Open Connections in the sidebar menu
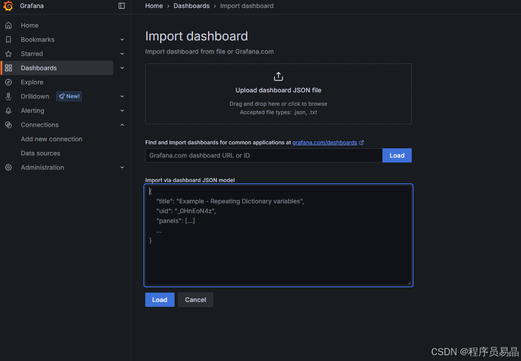Viewport: 521px width, 361px height. (40, 125)
